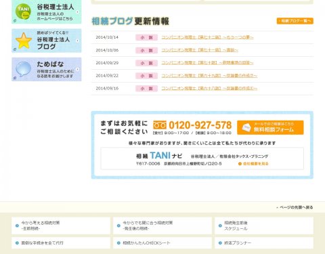Image resolution: width=325 pixels, height=254 pixels.
Task: Click the orange bullet icon by 会社概要を見る
Action: 240,164
